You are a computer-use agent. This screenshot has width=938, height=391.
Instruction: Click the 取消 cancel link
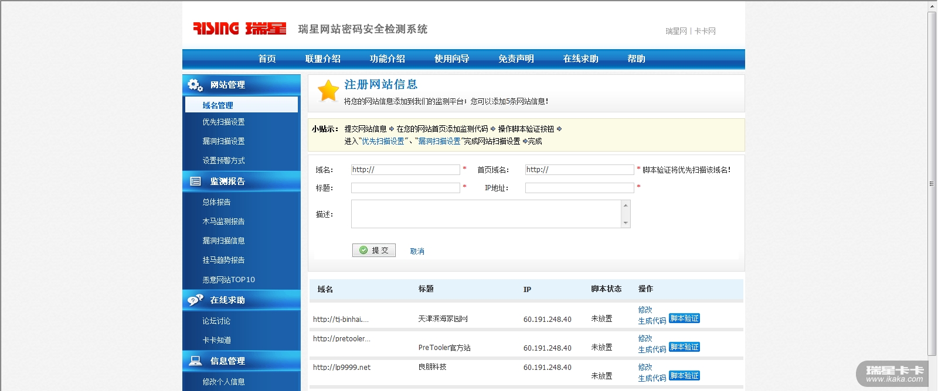pos(417,251)
